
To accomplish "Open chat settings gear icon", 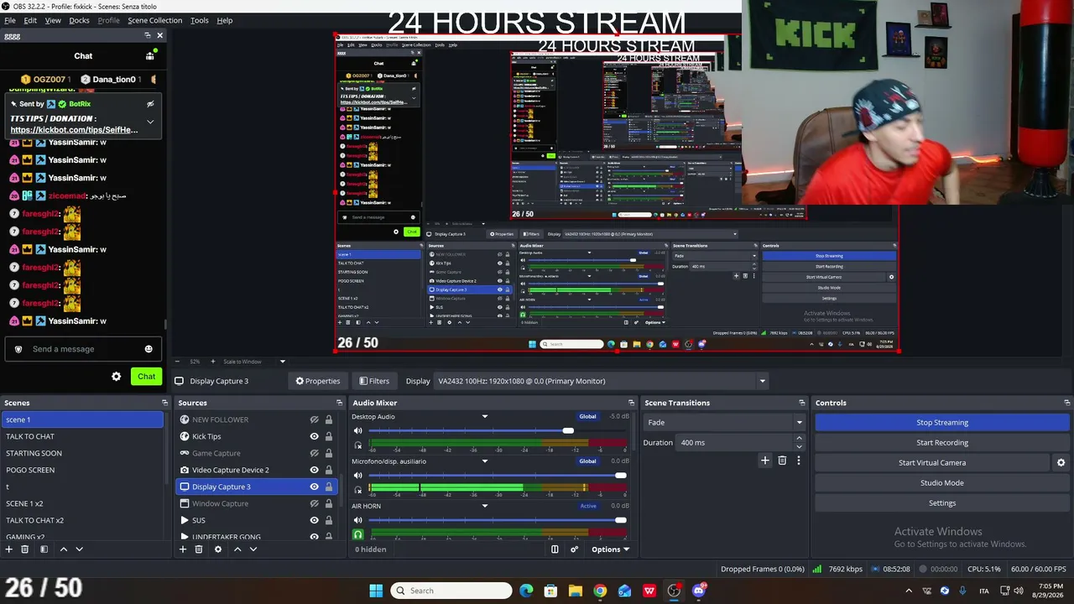I will tap(117, 377).
